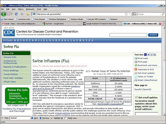166x124 pixels.
Task: Toggle Highlight all in the find bar
Action: click(57, 118)
